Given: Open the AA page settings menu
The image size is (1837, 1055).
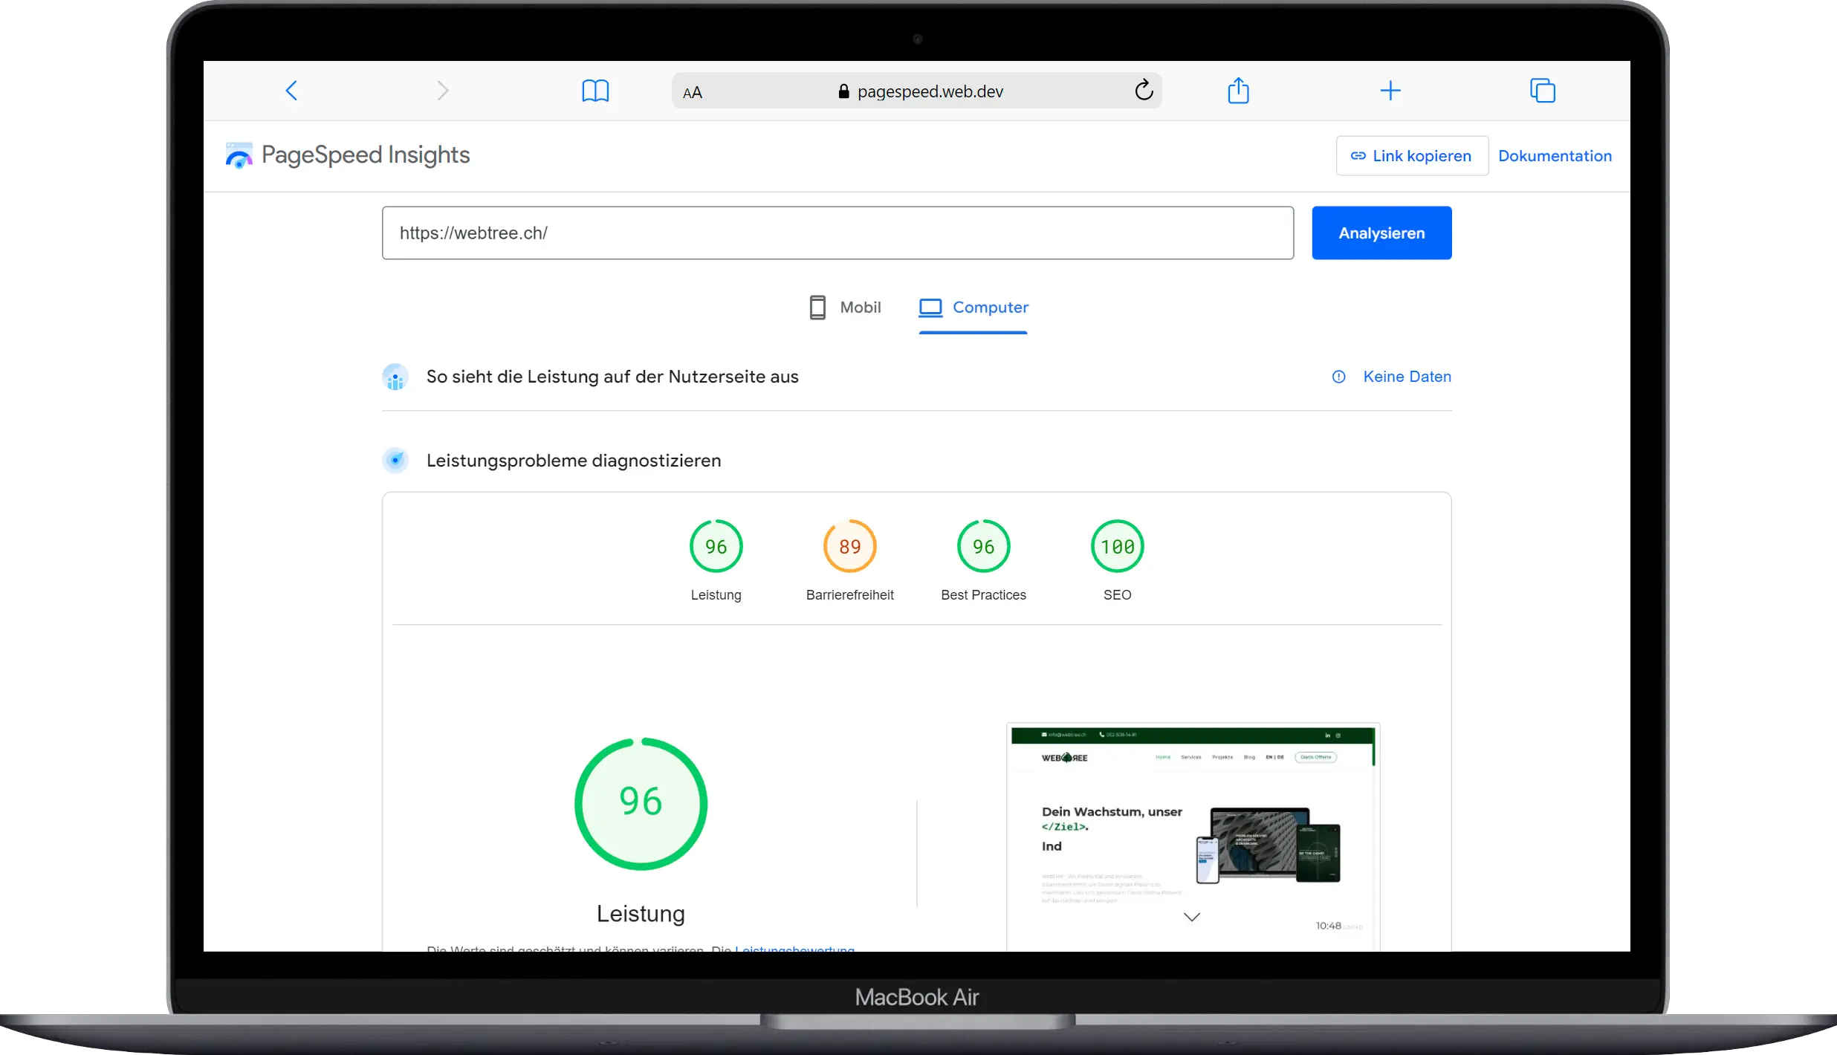Looking at the screenshot, I should (x=693, y=91).
